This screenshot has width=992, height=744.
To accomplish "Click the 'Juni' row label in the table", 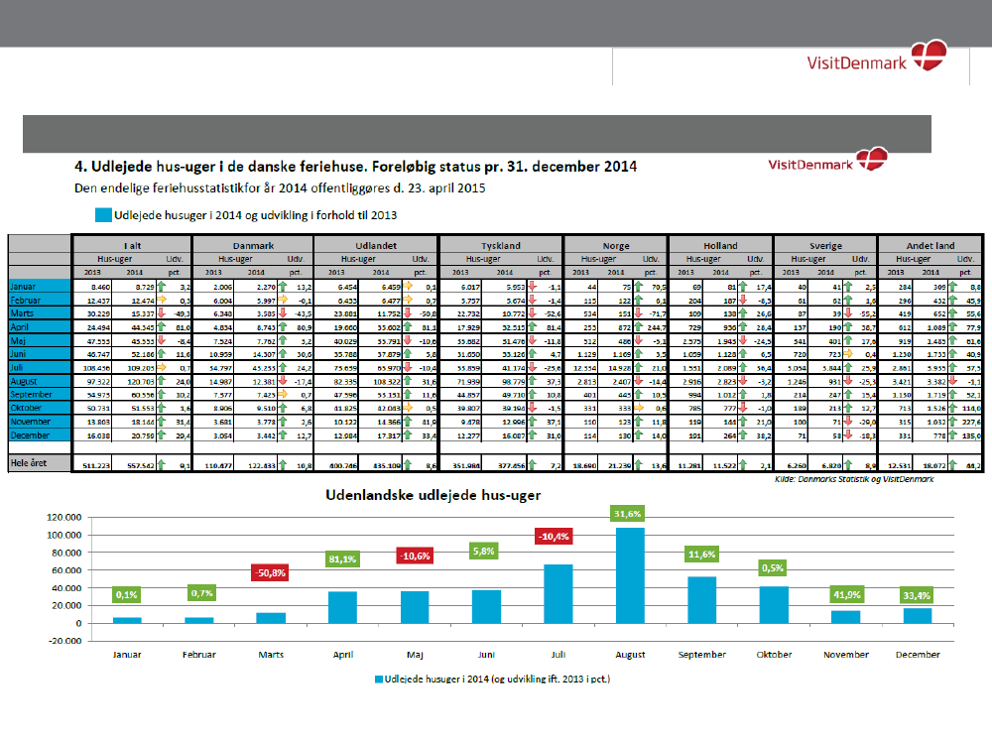I will point(40,354).
